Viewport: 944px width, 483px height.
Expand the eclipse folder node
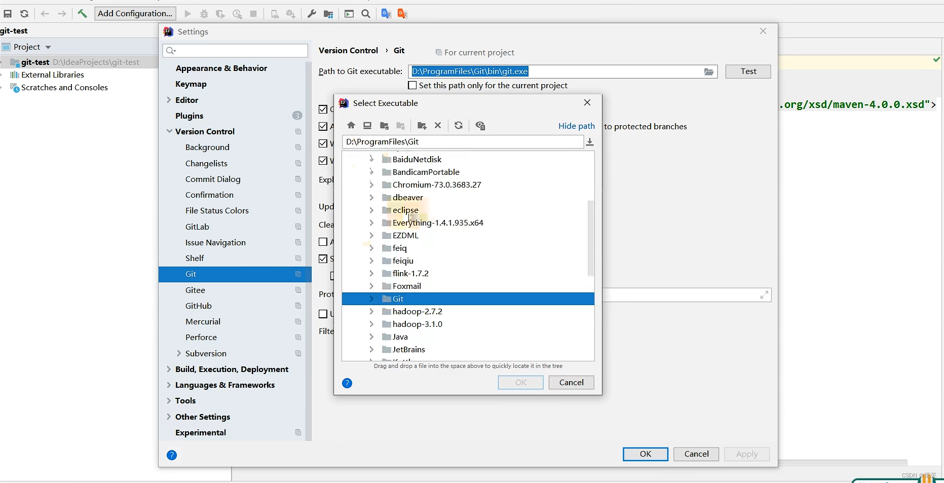(371, 210)
